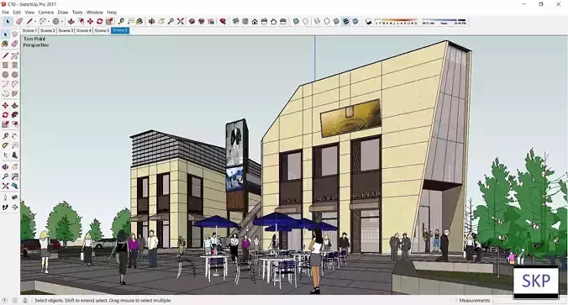The width and height of the screenshot is (568, 305).
Task: Select the Follow Me tool in left toolbar
Action: pyautogui.click(x=14, y=114)
